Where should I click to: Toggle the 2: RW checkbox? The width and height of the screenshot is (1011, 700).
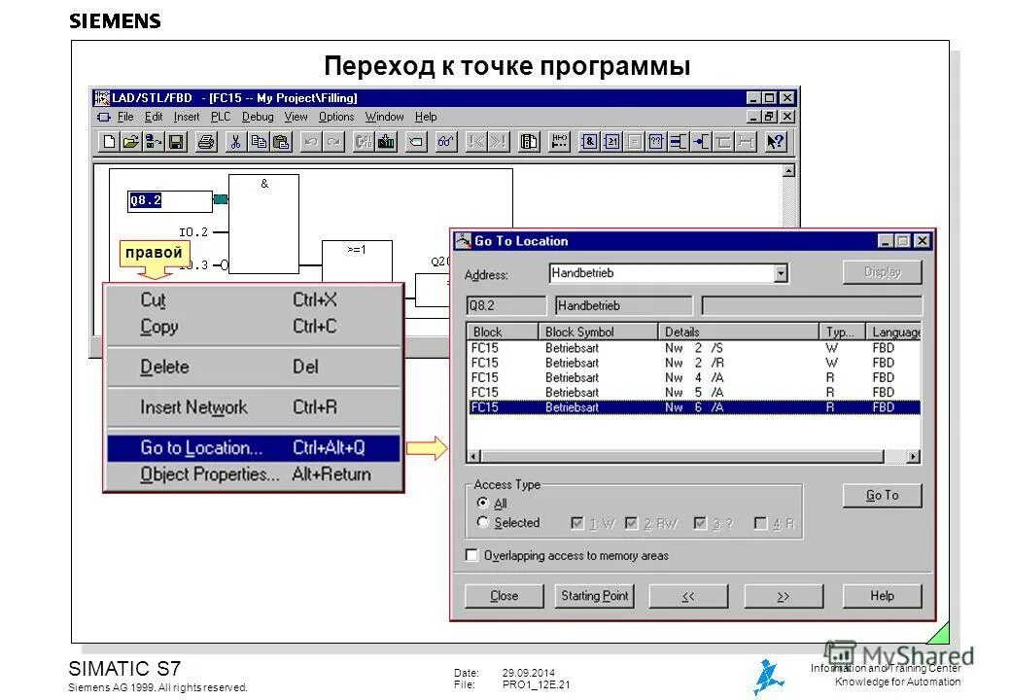click(631, 523)
